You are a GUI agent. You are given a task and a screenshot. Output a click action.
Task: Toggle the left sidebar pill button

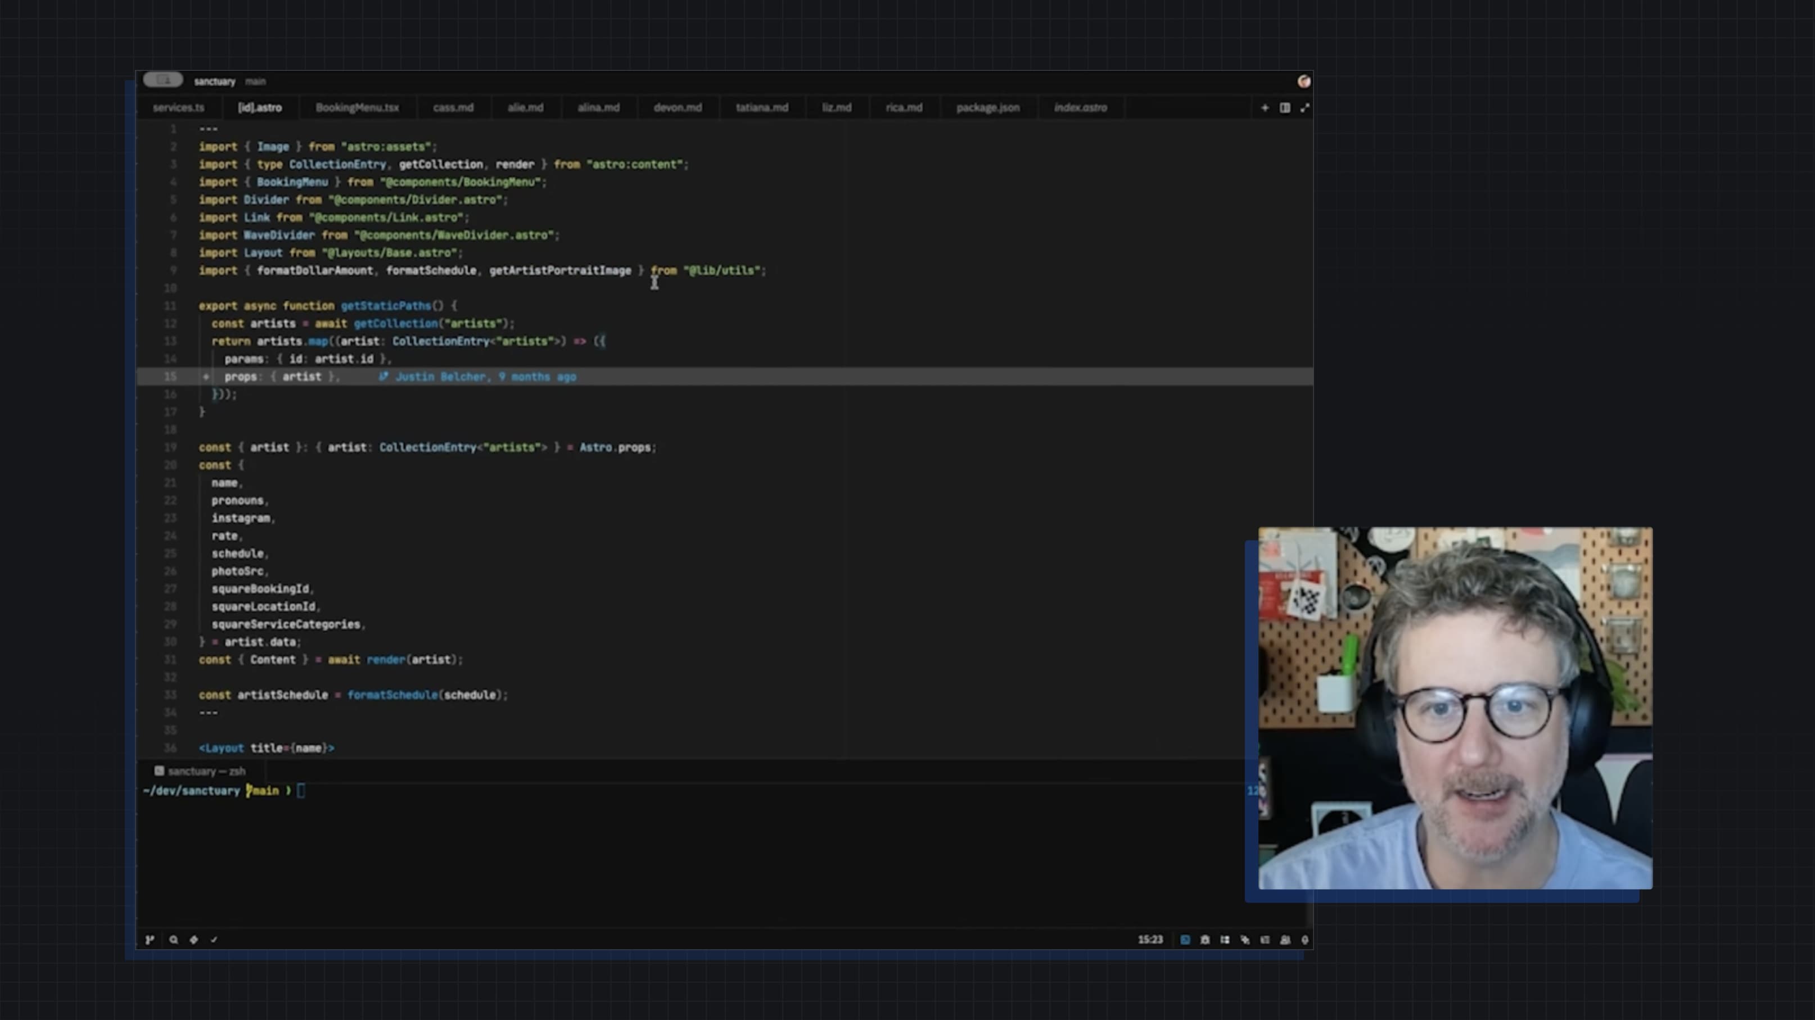pyautogui.click(x=162, y=80)
